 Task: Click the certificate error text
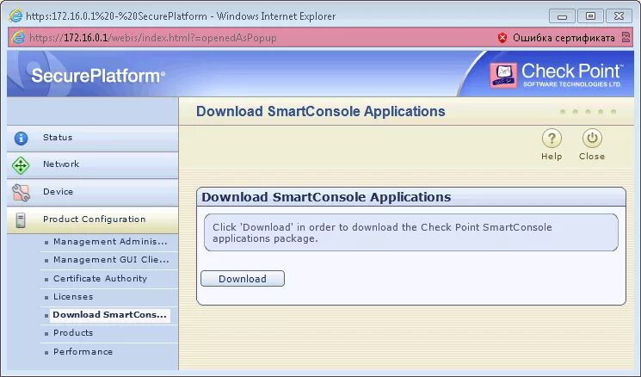click(x=564, y=38)
